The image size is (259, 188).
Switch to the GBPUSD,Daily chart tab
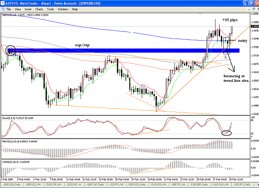pos(12,184)
